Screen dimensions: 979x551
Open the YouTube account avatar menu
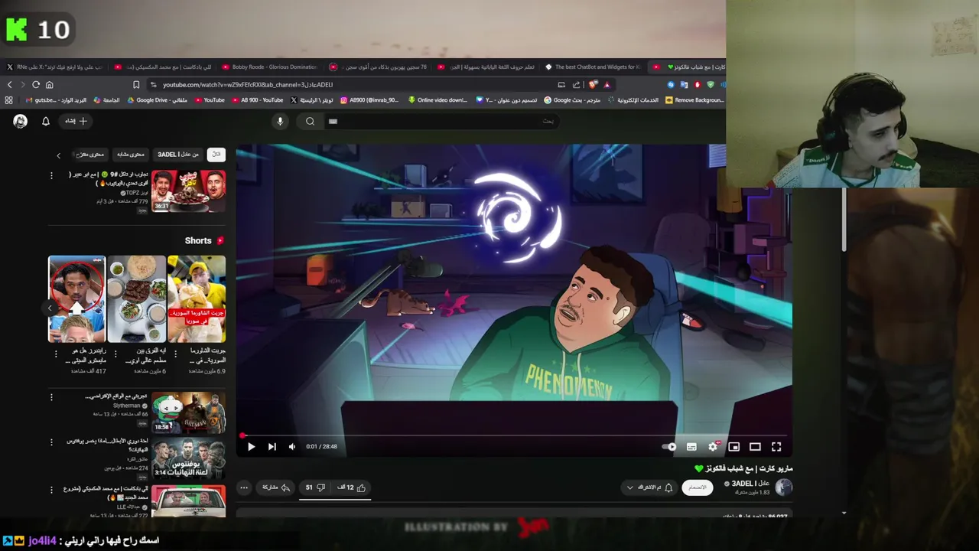pos(21,121)
